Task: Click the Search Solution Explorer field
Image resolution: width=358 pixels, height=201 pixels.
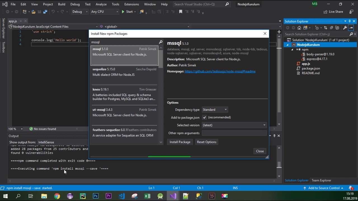Action: [x=317, y=34]
